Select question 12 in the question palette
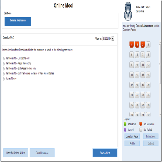Screen dimensions: 162x162 click(148, 65)
